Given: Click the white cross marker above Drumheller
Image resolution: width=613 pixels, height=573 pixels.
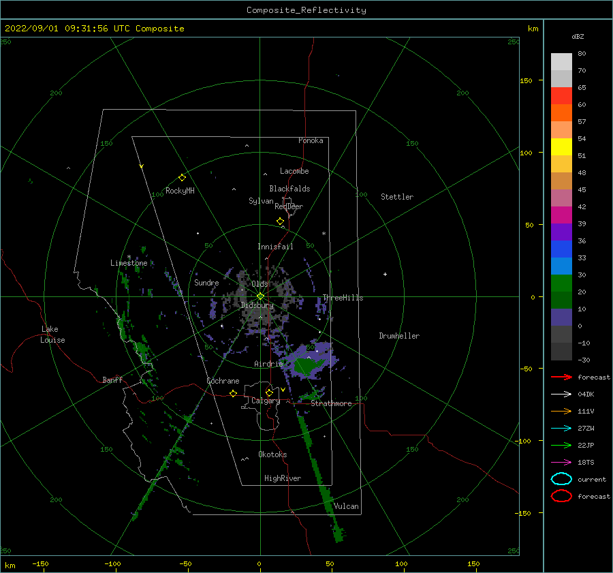Looking at the screenshot, I should click(x=385, y=274).
